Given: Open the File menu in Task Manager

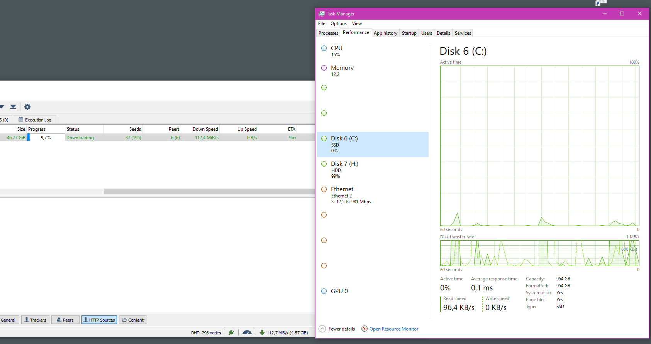Looking at the screenshot, I should coord(322,24).
